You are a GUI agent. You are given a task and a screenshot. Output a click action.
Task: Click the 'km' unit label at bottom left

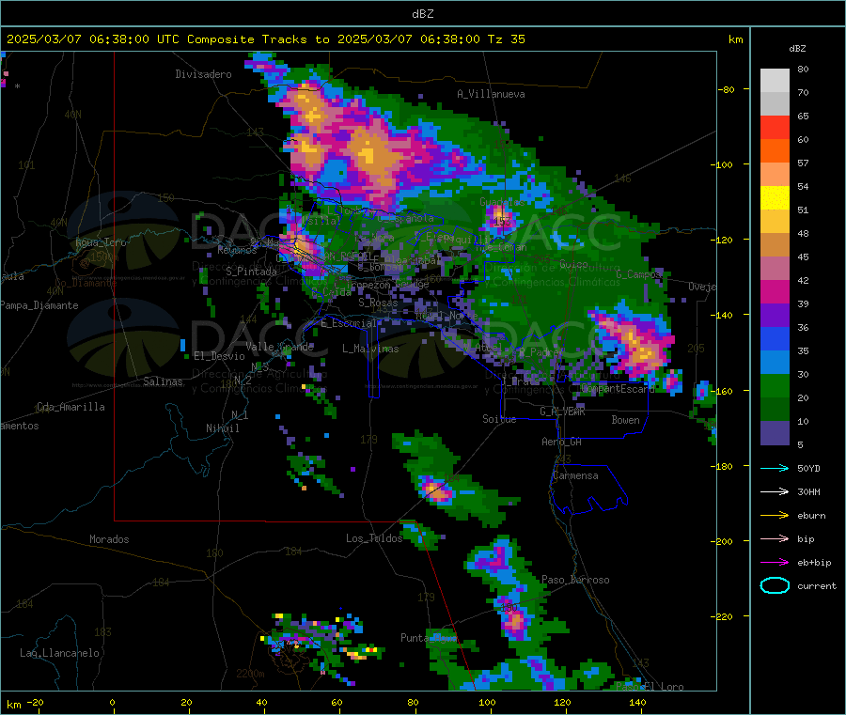[x=13, y=705]
